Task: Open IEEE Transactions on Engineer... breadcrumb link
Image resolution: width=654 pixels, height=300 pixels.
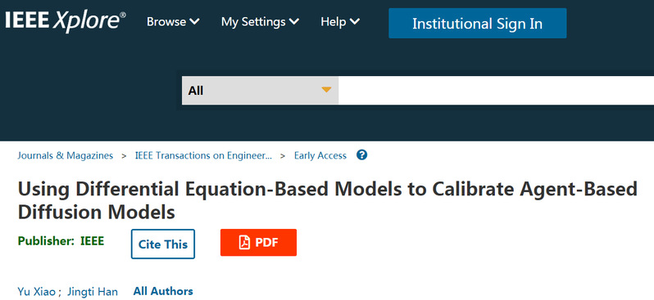Action: [x=203, y=155]
